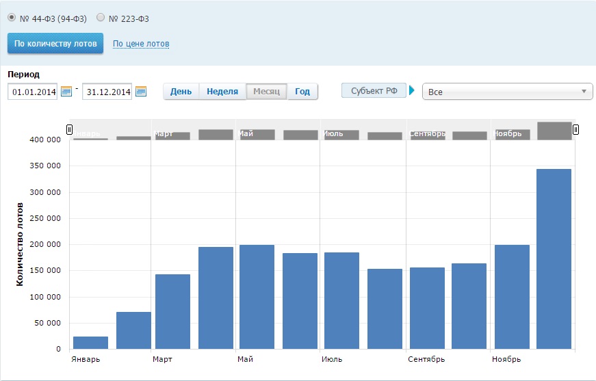Switch to the День period tab
The height and width of the screenshot is (381, 596).
(181, 92)
